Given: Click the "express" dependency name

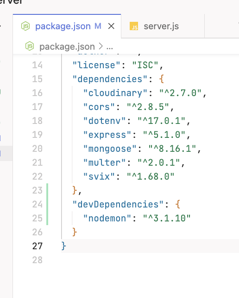Looking at the screenshot, I should [x=107, y=135].
